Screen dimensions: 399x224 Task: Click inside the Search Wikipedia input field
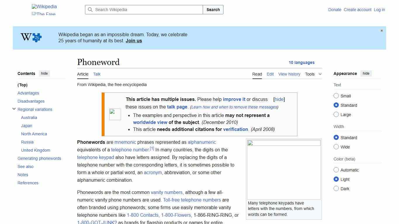point(143,10)
